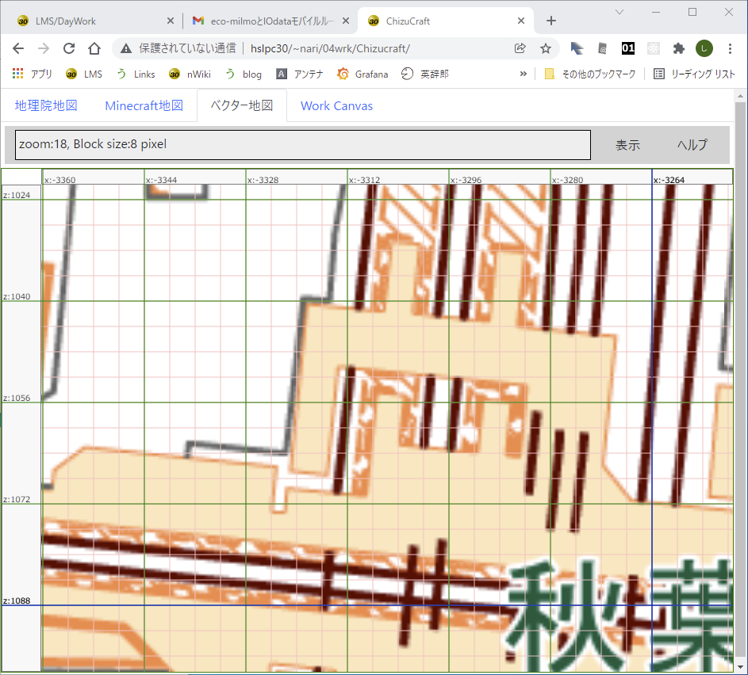Screen dimensions: 748x675
Task: Switch to Minecraft地図 tab
Action: (144, 105)
